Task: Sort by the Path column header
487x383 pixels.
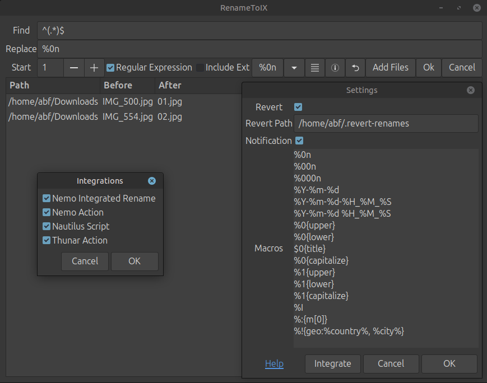Action: point(53,85)
